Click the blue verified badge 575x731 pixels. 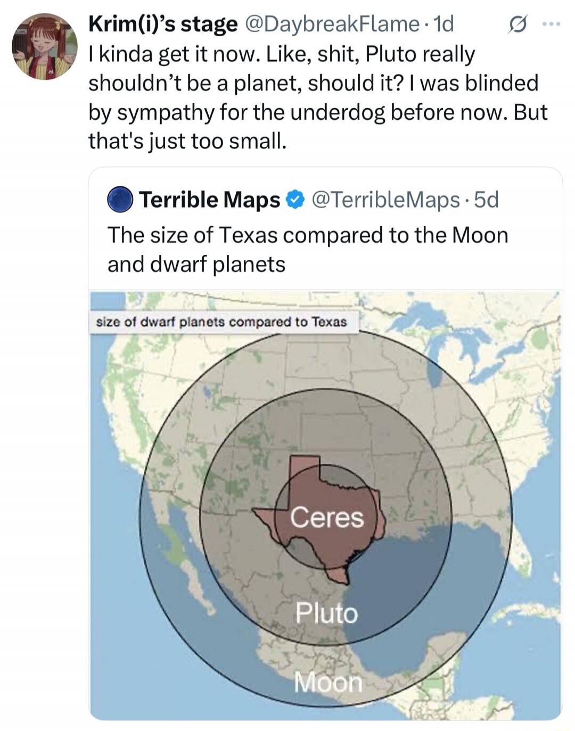click(x=295, y=200)
